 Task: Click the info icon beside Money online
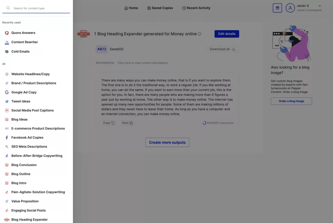click(x=200, y=34)
